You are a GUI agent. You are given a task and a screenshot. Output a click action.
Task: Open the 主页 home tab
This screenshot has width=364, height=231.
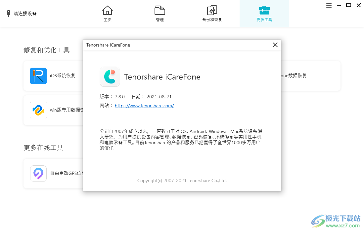108,14
